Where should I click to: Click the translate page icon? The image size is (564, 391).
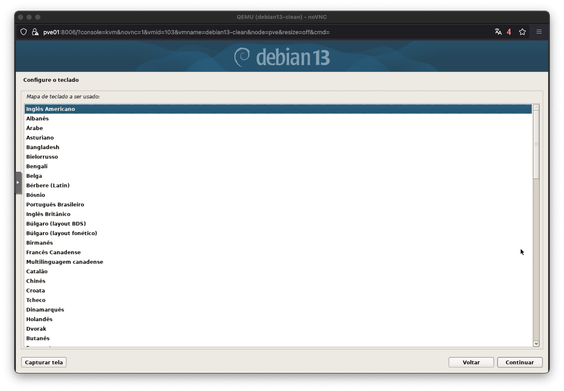[498, 32]
